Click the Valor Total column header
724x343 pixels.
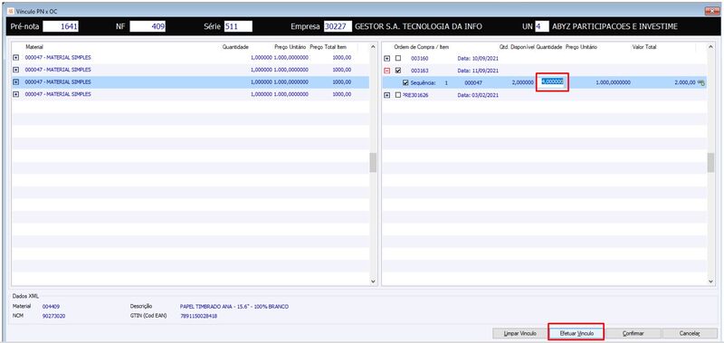click(643, 47)
